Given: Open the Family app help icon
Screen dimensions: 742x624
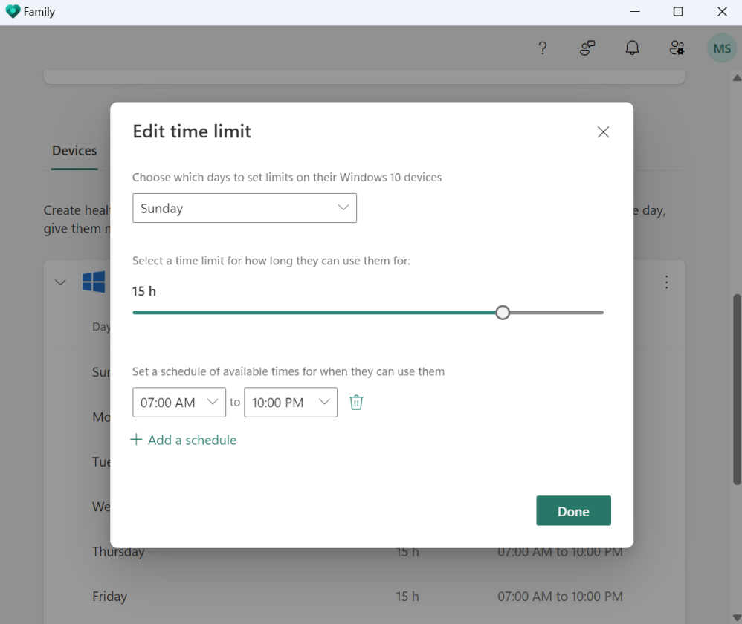Looking at the screenshot, I should [x=543, y=48].
